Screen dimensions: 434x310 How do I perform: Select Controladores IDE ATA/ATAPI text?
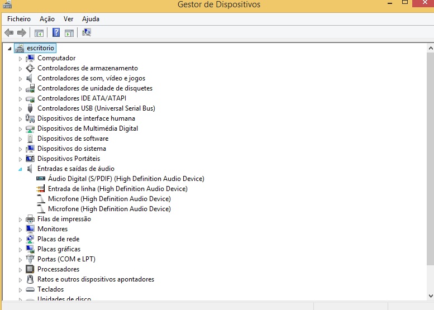pos(82,98)
